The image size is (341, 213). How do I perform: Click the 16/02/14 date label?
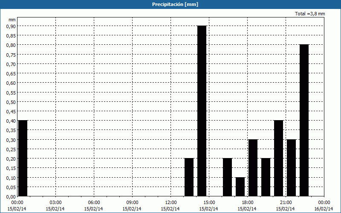click(x=324, y=209)
